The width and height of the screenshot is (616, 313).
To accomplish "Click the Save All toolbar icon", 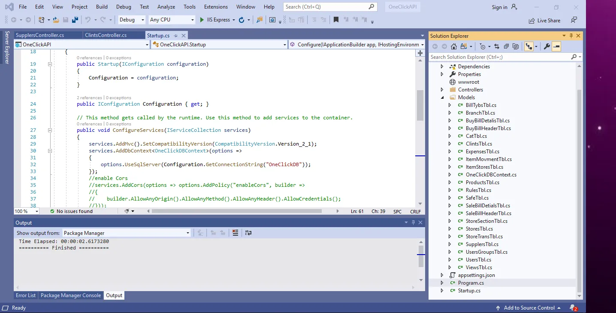I will click(x=75, y=20).
